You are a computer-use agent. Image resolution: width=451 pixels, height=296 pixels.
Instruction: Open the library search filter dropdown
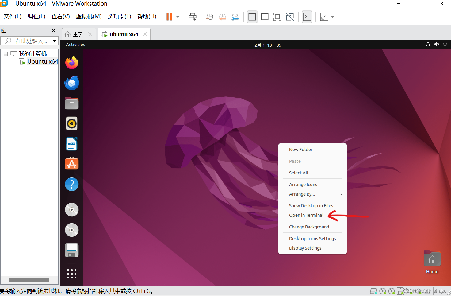point(55,41)
